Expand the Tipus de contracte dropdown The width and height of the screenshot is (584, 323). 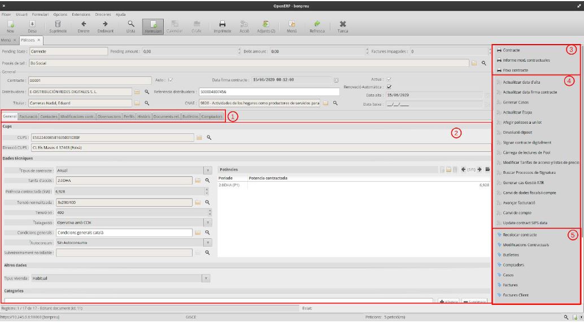tap(207, 170)
